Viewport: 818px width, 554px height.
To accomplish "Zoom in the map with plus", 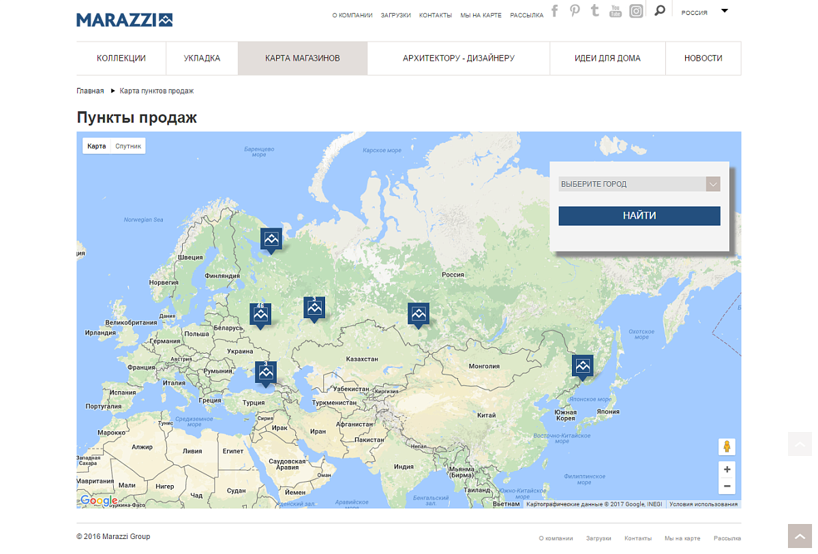I will 727,470.
